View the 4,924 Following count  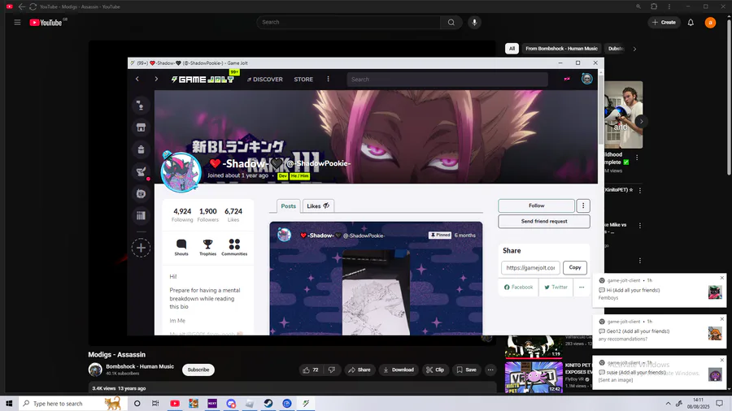182,214
